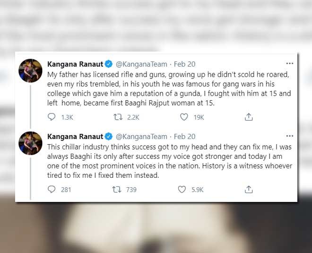Open profile picture on second tweet

pyautogui.click(x=31, y=143)
